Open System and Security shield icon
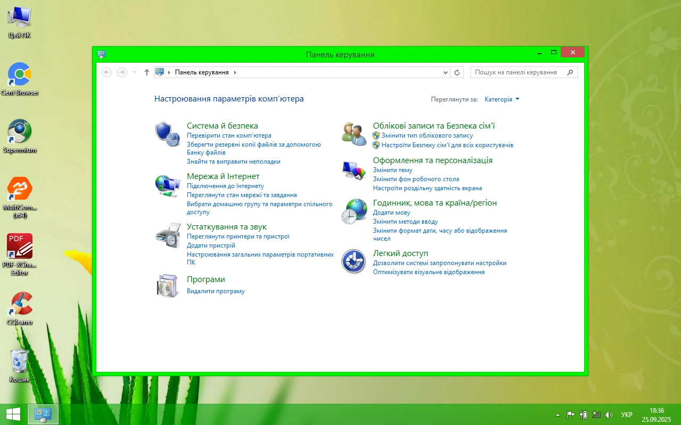 pyautogui.click(x=168, y=134)
